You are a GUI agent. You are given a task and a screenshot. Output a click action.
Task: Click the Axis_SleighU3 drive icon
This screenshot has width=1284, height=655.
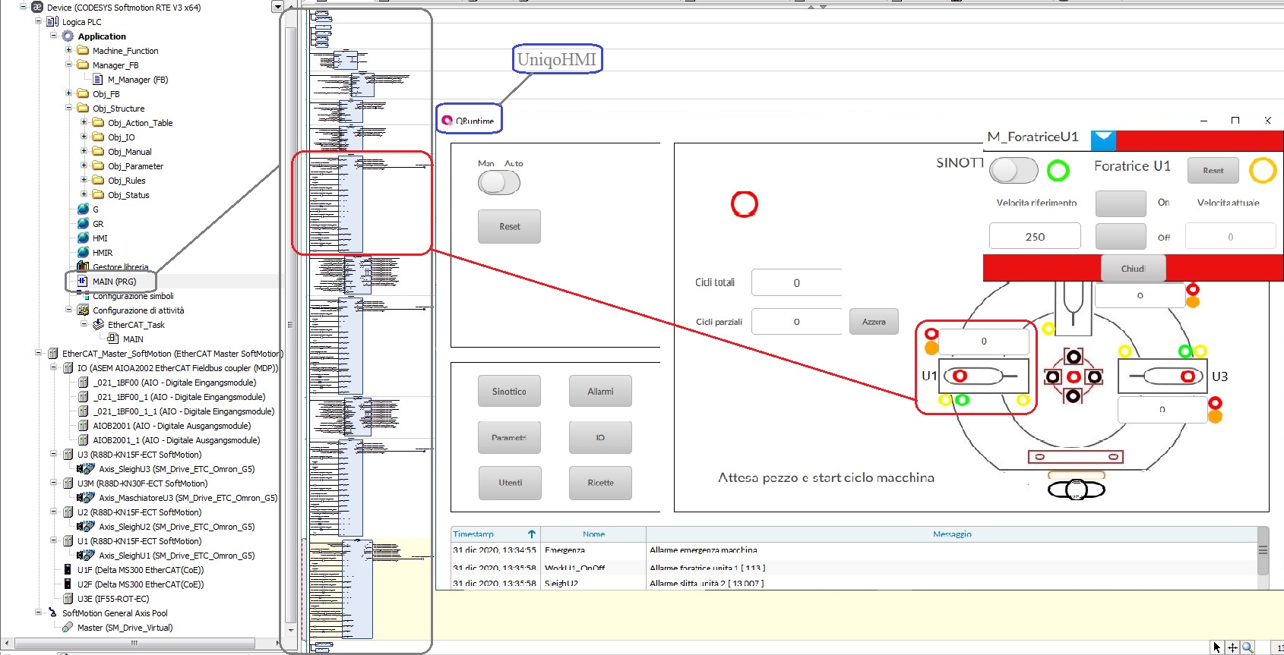coord(86,468)
